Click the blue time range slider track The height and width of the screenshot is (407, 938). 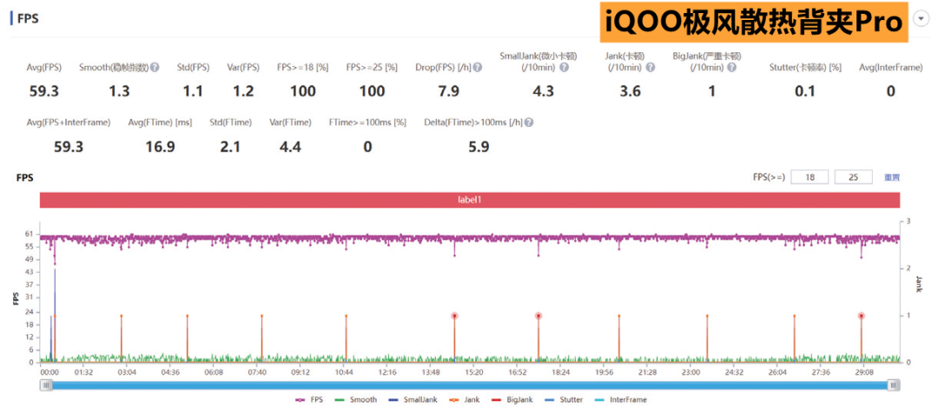click(470, 385)
